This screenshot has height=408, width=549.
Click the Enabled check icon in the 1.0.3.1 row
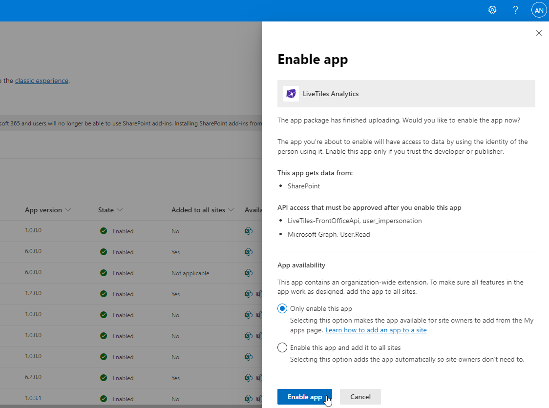point(104,399)
